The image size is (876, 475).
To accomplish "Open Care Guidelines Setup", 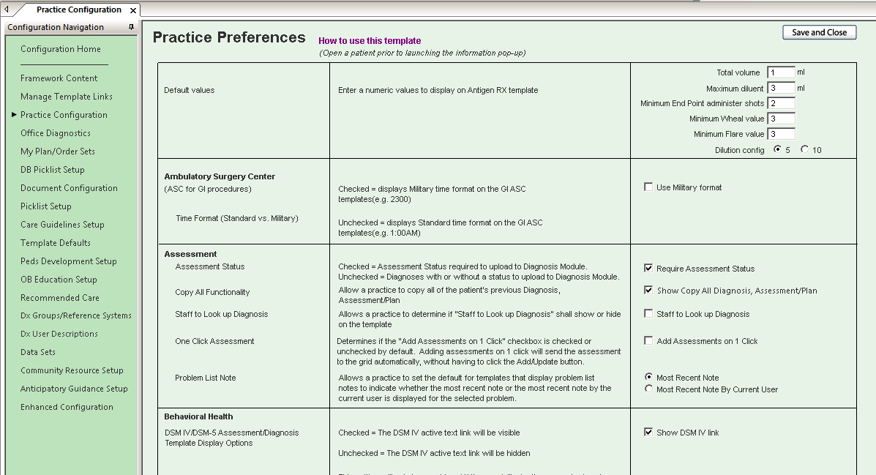I will tap(63, 225).
